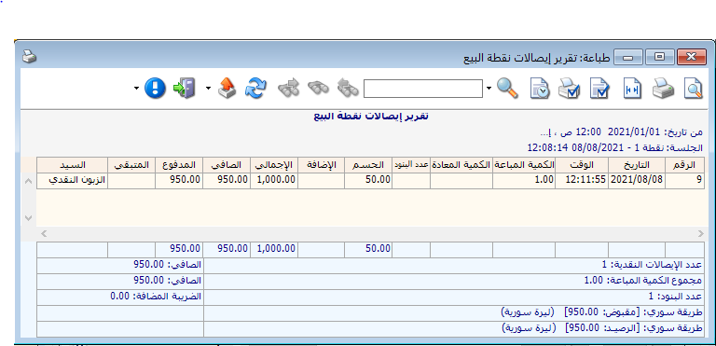
Task: Select the customer cell الزبون النقدي
Action: (72, 180)
